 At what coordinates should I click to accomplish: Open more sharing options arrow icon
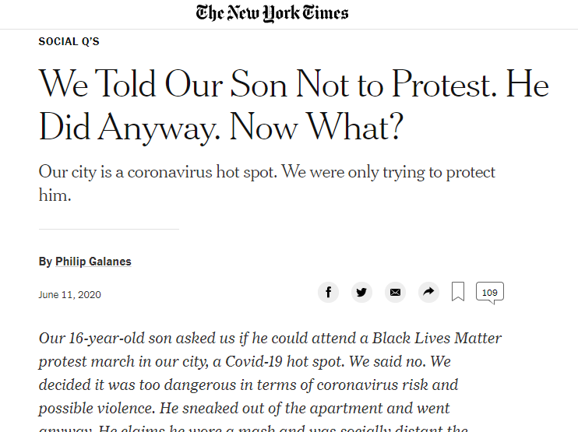[x=428, y=293]
